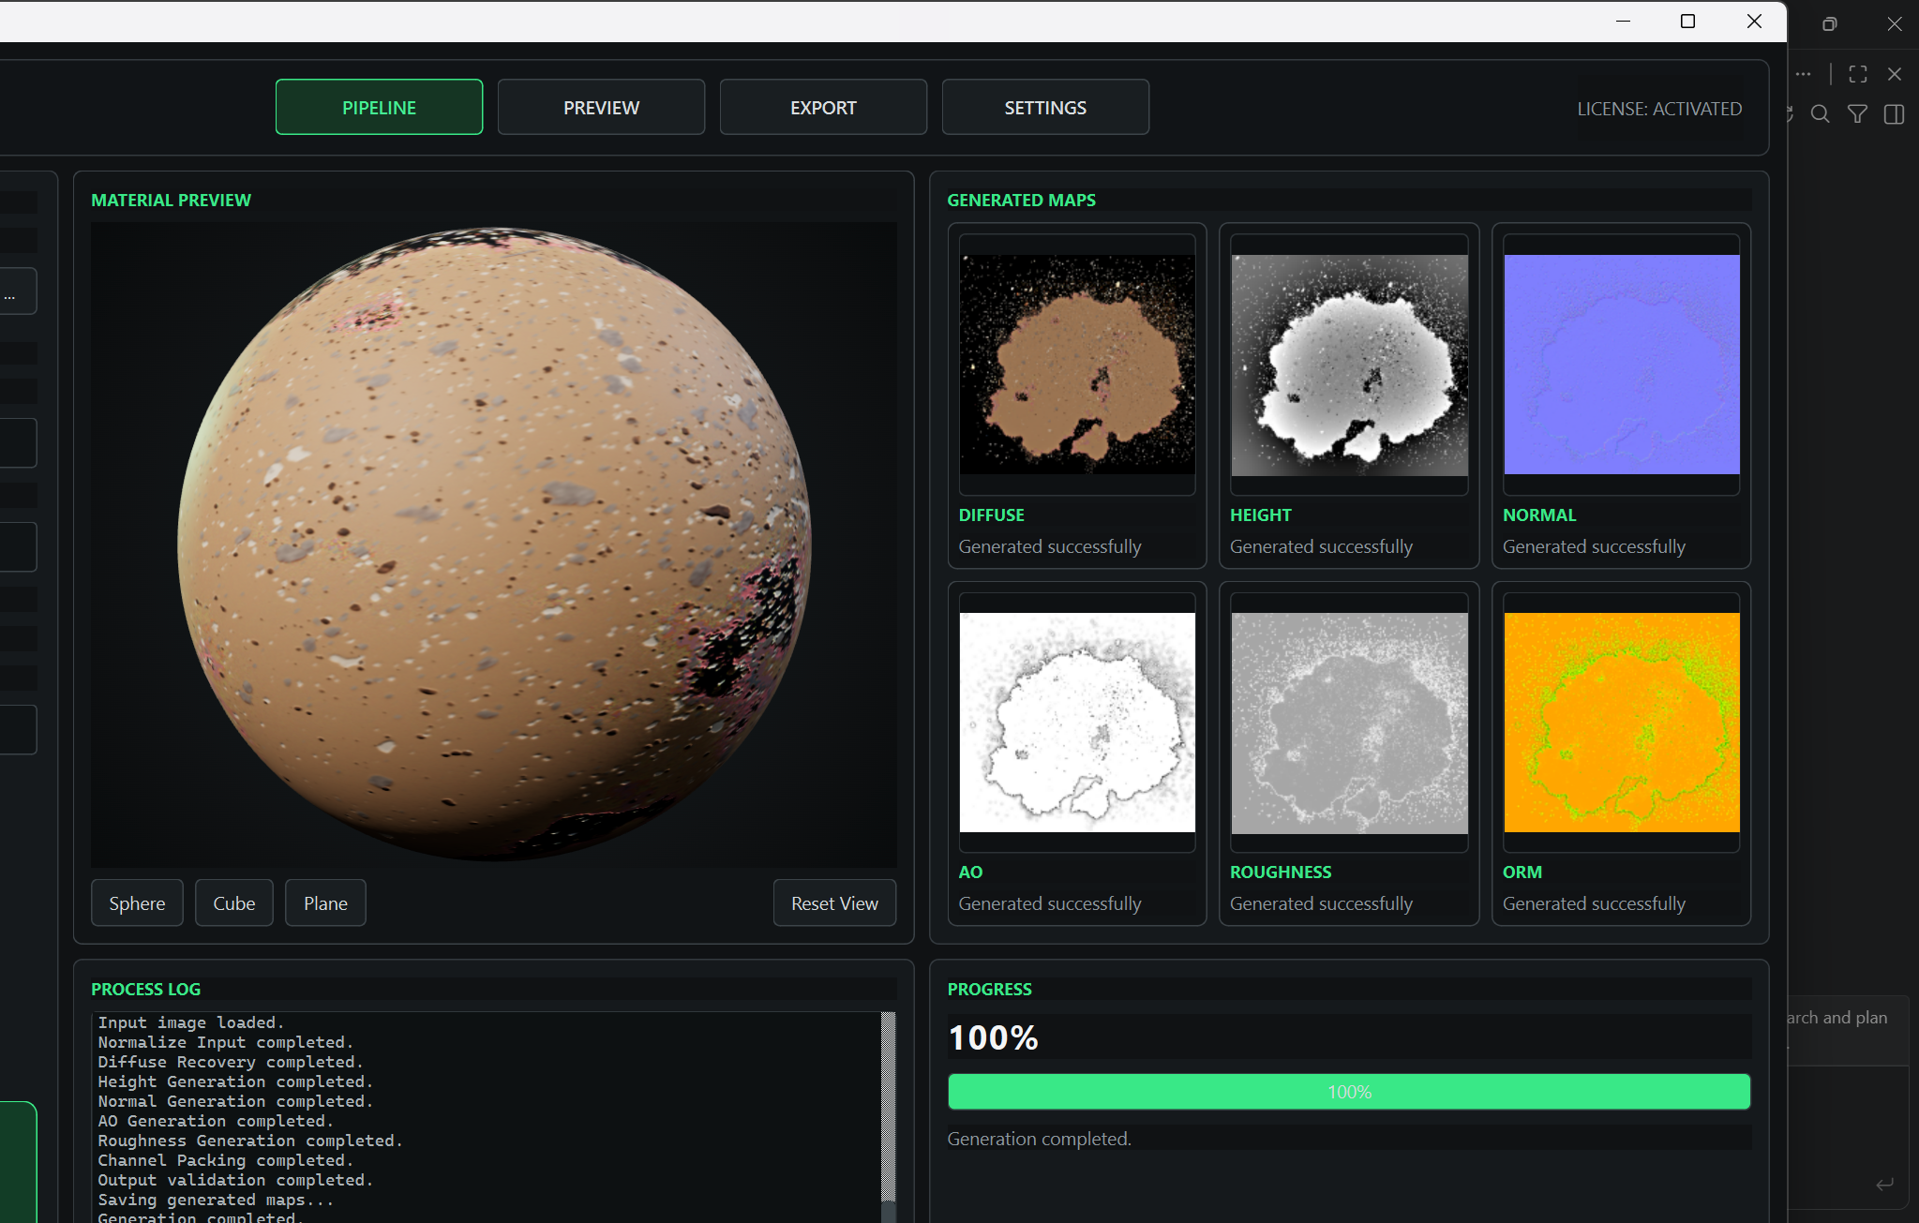
Task: Click the large 100% progress value
Action: pos(993,1037)
